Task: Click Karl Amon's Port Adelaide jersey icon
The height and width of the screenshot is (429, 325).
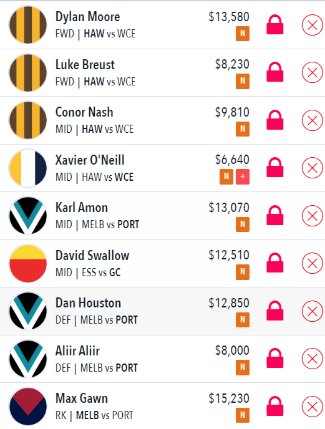Action: point(27,216)
